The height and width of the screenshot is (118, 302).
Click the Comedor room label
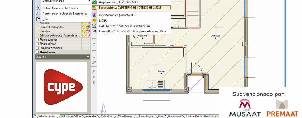[215, 36]
